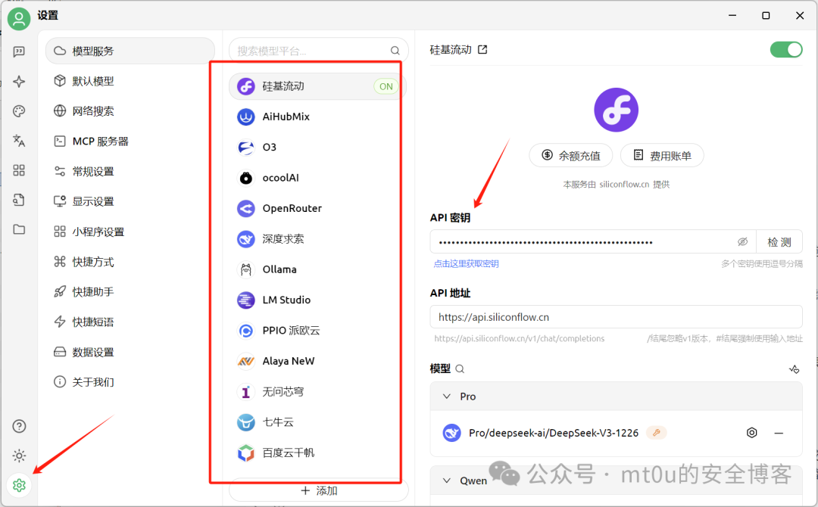Click the search magnifier in platform search

[395, 51]
